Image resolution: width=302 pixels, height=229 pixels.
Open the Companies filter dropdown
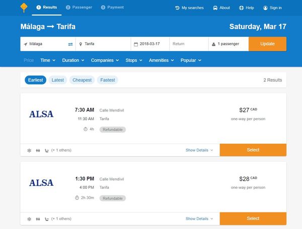point(105,60)
